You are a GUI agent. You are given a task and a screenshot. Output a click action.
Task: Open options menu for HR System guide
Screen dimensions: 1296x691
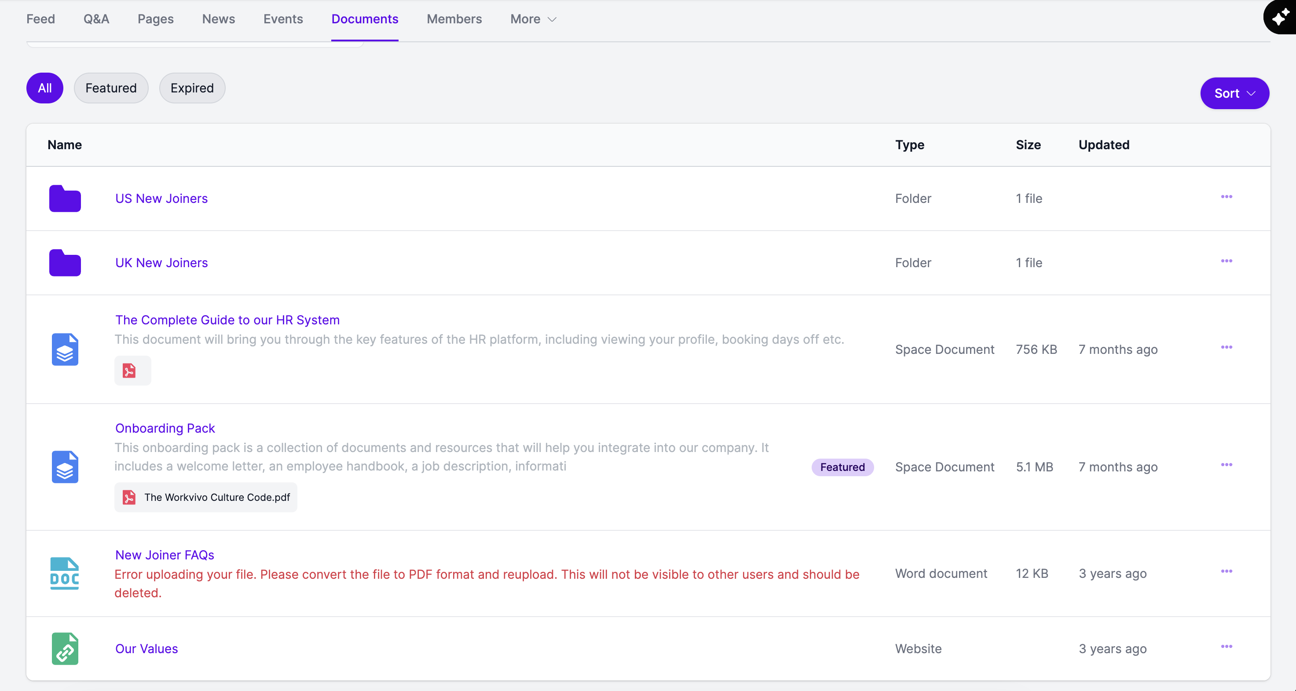[x=1226, y=347]
